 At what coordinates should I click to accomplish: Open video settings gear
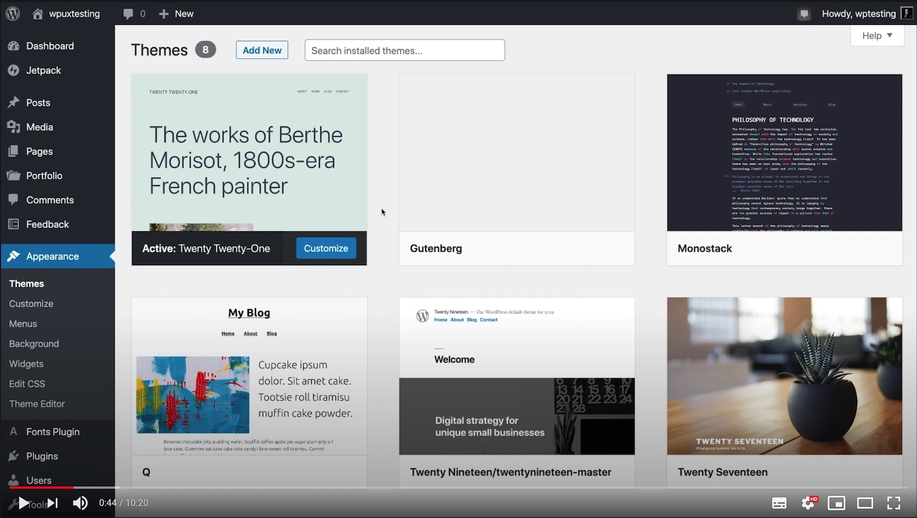coord(809,503)
